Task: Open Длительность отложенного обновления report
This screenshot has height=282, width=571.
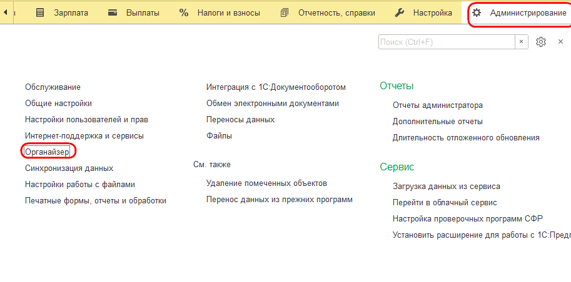Action: tap(466, 138)
